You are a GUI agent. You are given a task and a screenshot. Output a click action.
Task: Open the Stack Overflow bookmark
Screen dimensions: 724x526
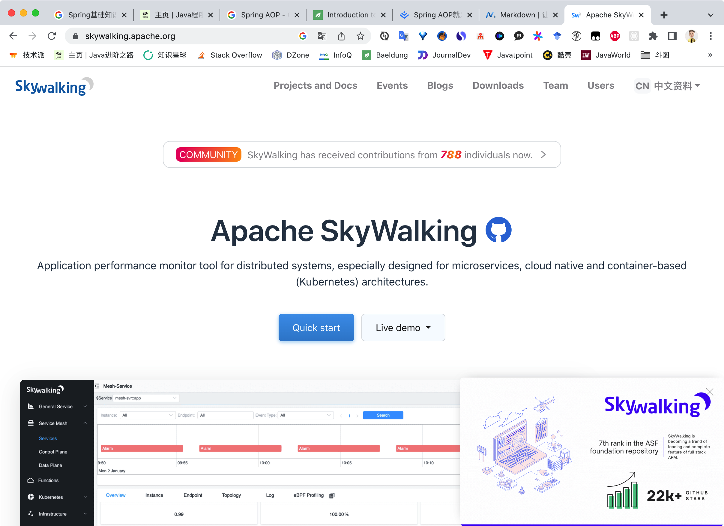(230, 55)
